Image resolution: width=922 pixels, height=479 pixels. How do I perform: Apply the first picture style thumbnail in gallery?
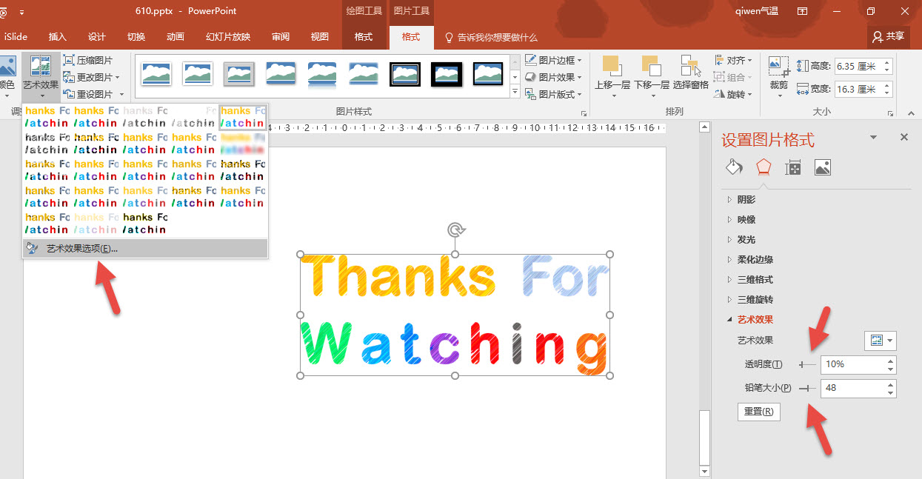coord(156,73)
